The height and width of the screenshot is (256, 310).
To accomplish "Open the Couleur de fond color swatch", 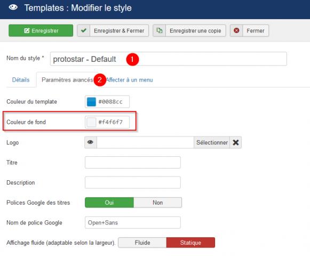I will 91,122.
